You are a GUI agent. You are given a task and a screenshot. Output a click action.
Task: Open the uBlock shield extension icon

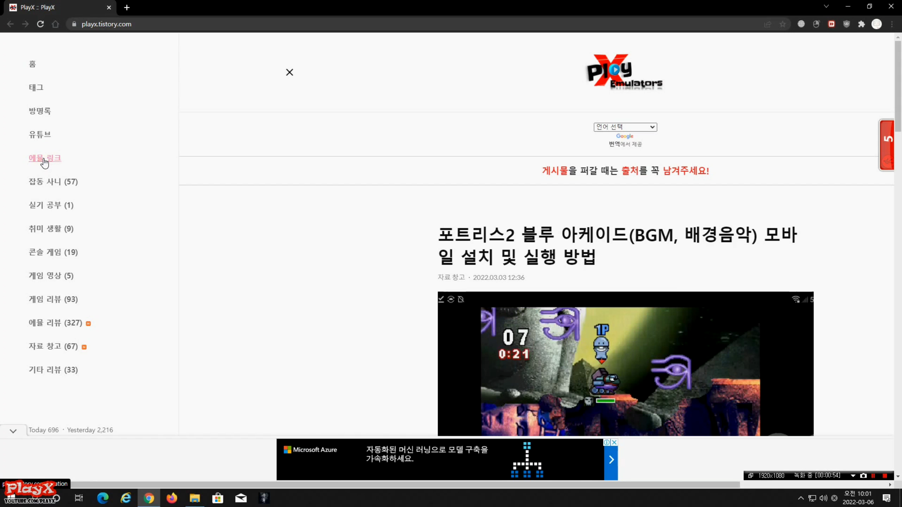(846, 24)
